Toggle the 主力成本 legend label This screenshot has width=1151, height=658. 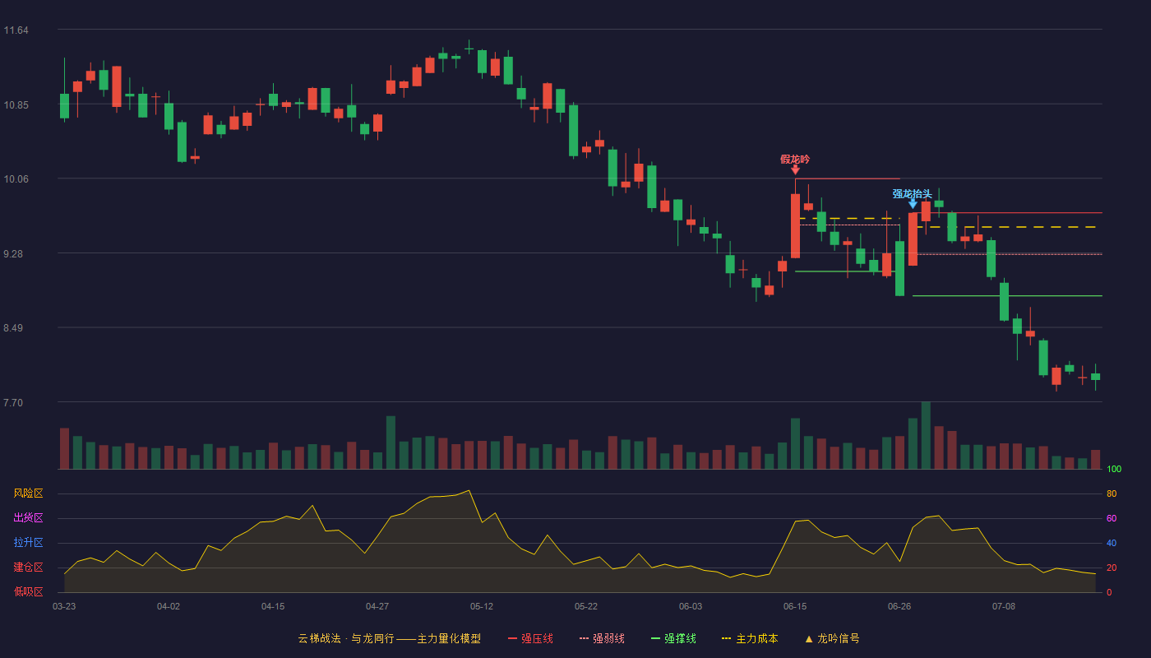point(756,638)
